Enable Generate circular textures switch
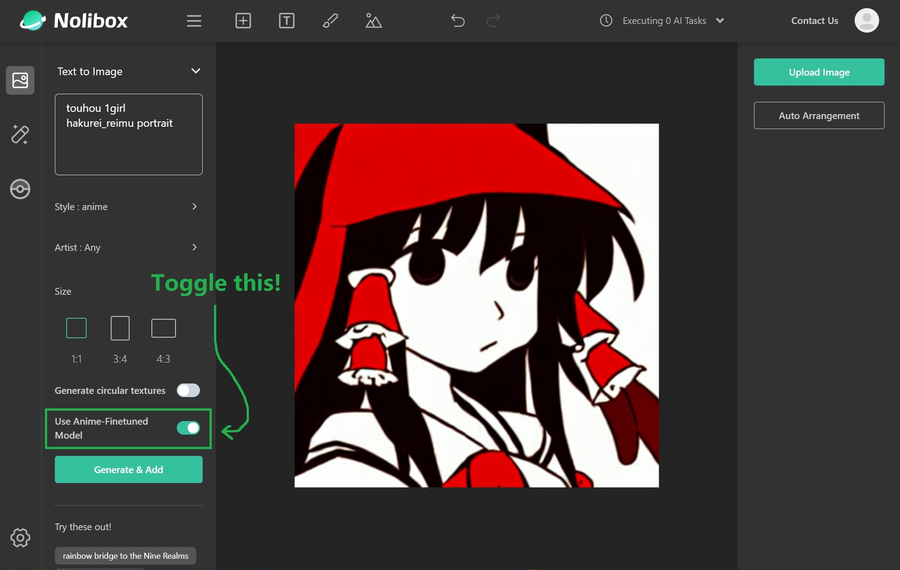Viewport: 900px width, 570px height. (188, 390)
